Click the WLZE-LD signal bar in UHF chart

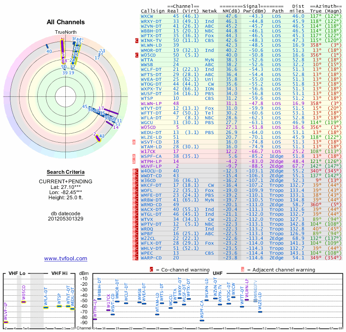click(260, 312)
